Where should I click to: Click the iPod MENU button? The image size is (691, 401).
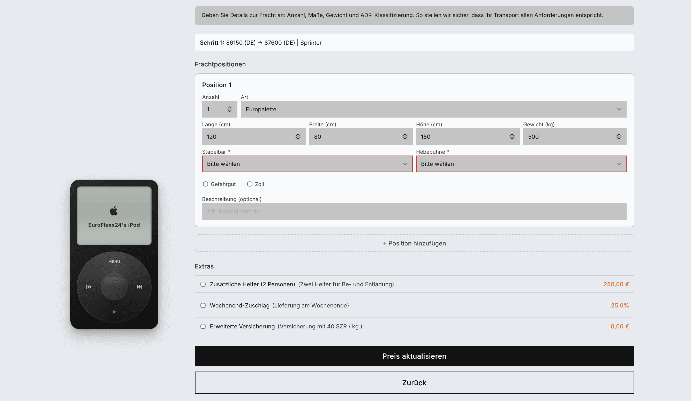(x=114, y=261)
